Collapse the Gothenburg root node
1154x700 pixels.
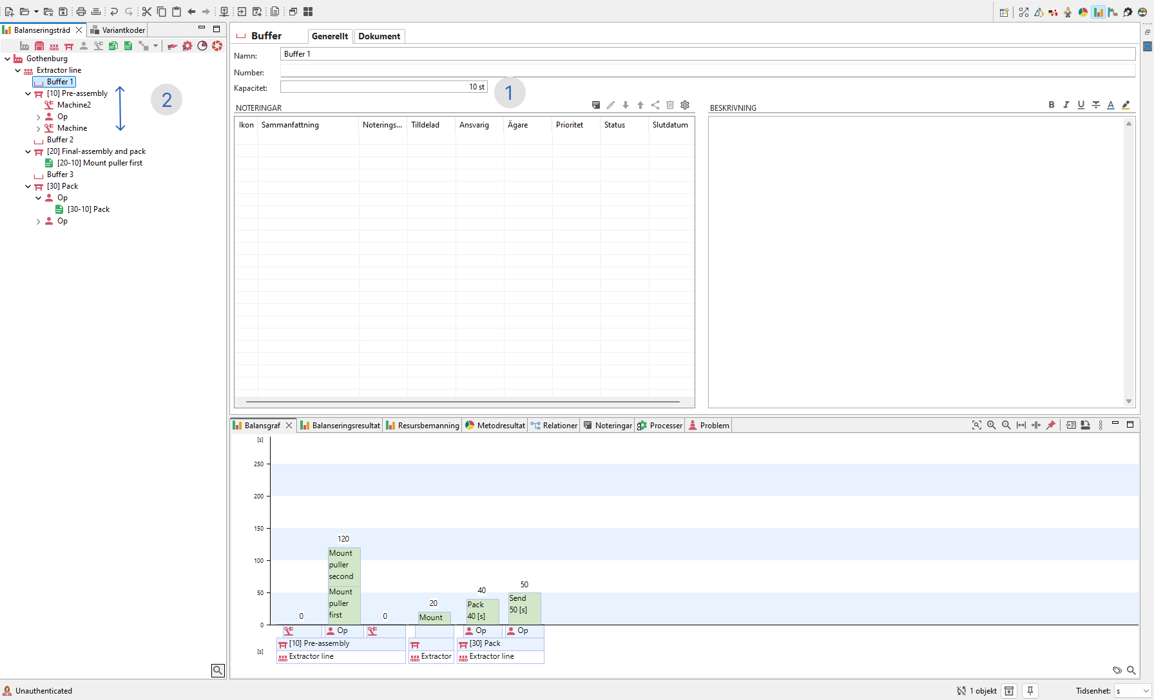point(7,59)
